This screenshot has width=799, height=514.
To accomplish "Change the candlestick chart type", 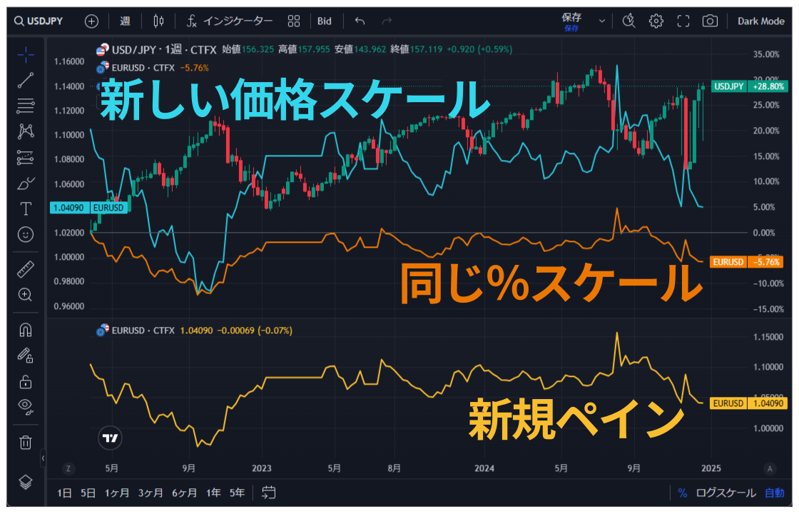I will 158,21.
